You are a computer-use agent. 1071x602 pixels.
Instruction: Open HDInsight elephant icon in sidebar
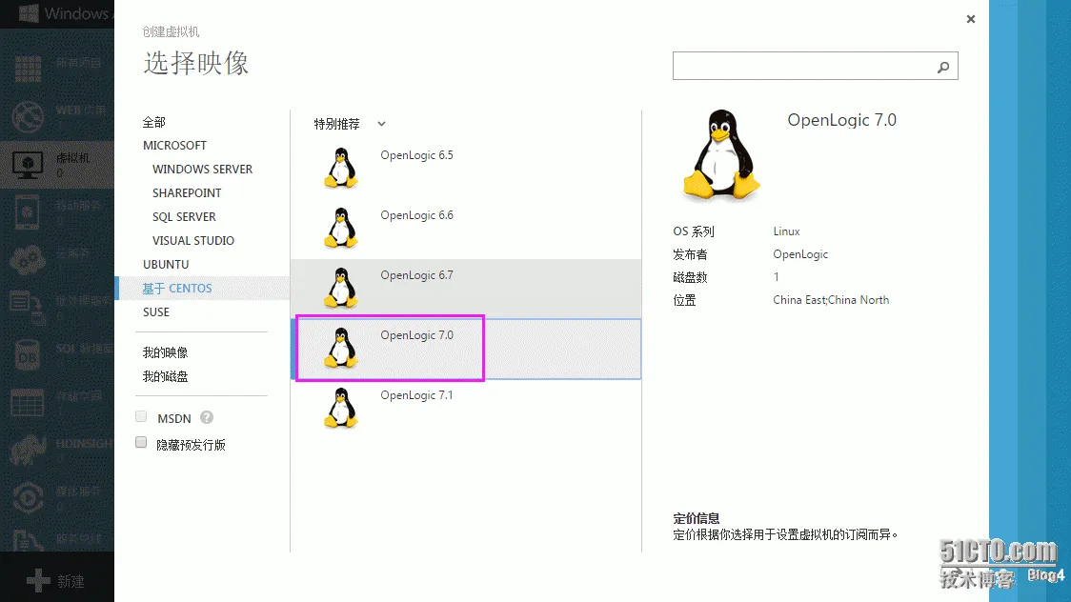(x=28, y=450)
